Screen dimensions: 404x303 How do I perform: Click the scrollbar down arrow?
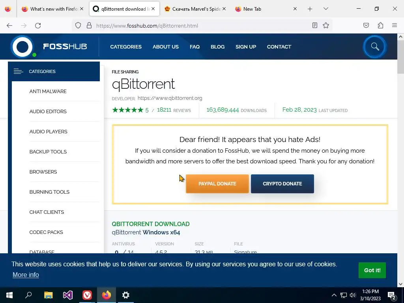coord(400,284)
